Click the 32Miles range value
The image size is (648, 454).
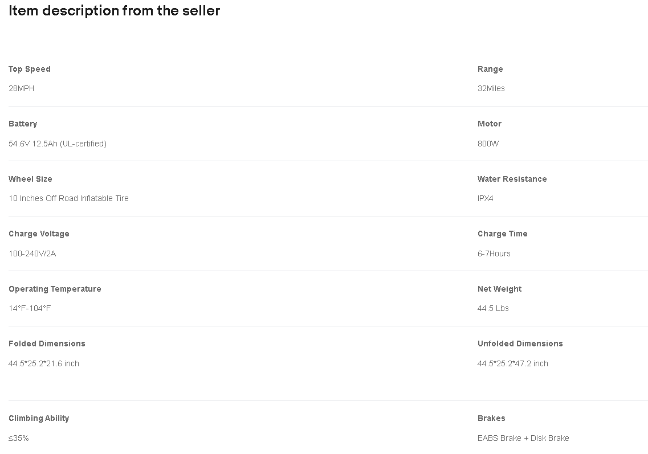pyautogui.click(x=491, y=88)
